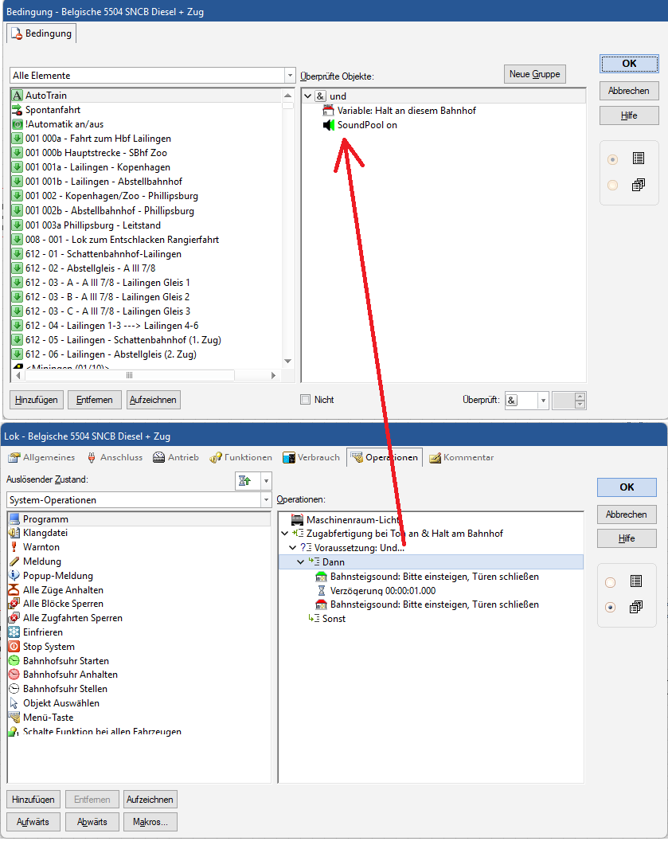Enable the Nicht checkbox
This screenshot has height=845, width=668.
[x=305, y=400]
